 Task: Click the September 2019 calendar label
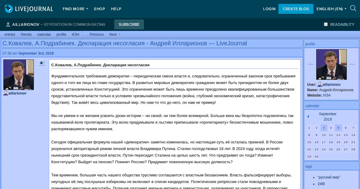pos(328,117)
